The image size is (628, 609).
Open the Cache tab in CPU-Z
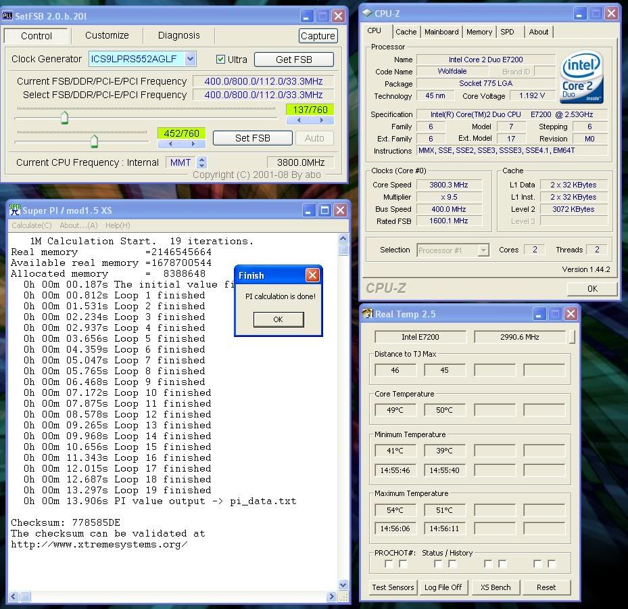(x=406, y=32)
